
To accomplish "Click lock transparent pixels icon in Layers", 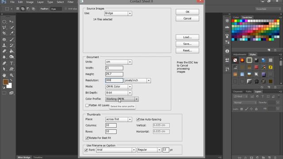I will tap(242, 109).
